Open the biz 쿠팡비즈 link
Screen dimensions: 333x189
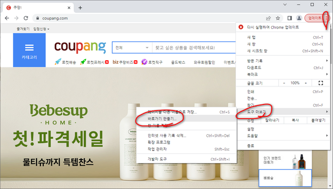(x=125, y=62)
